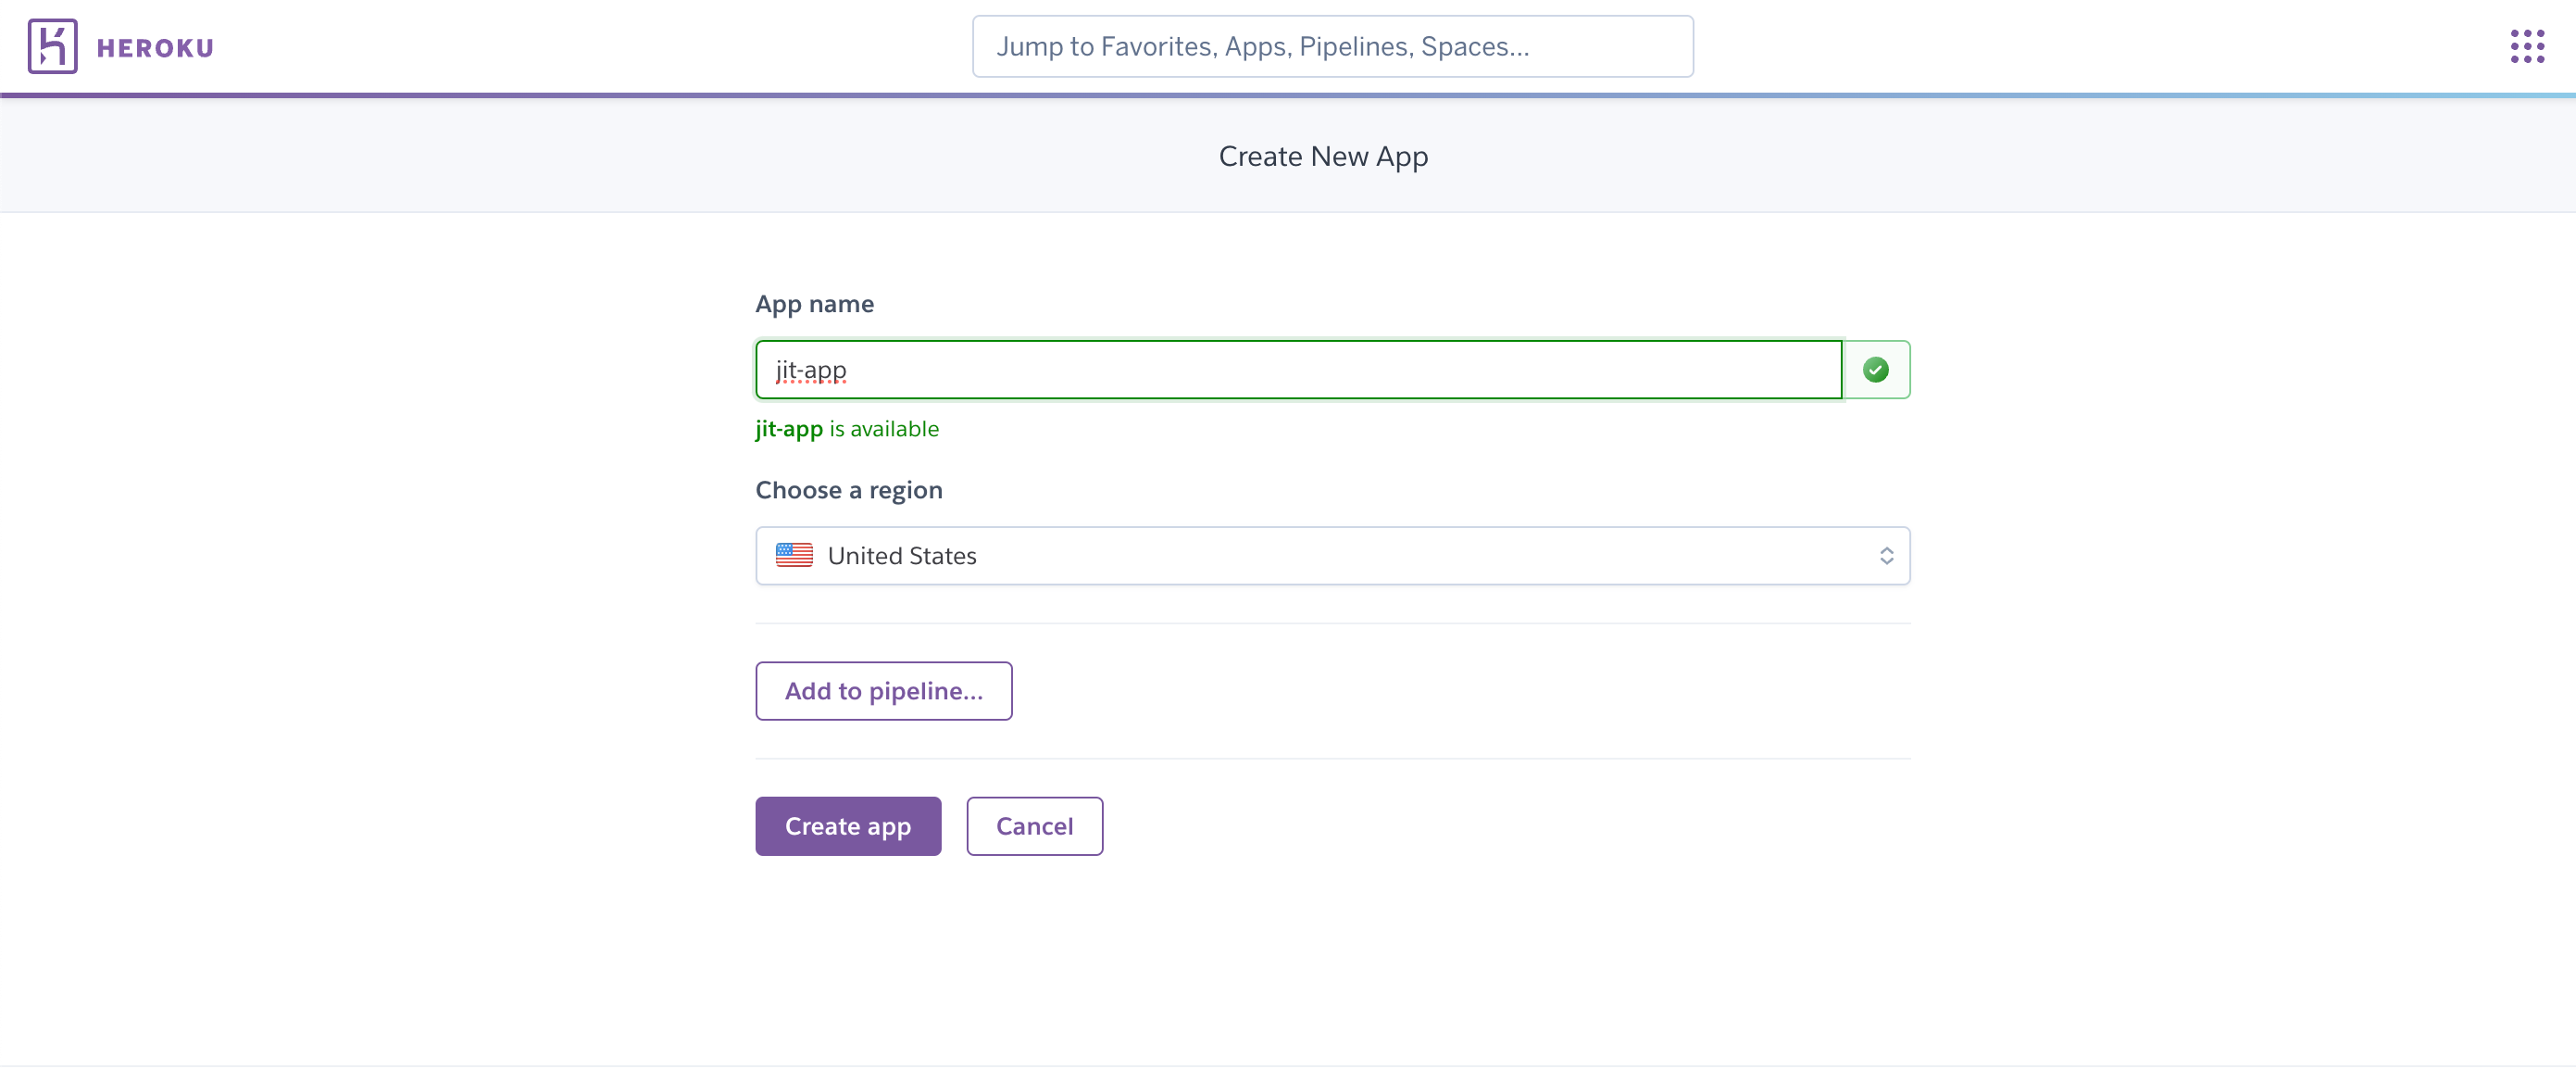
Task: Click the region selector up-down arrows
Action: (1886, 555)
